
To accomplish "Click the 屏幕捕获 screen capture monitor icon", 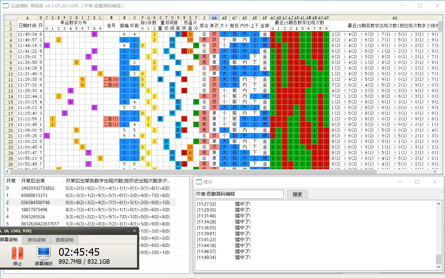I will click(44, 253).
